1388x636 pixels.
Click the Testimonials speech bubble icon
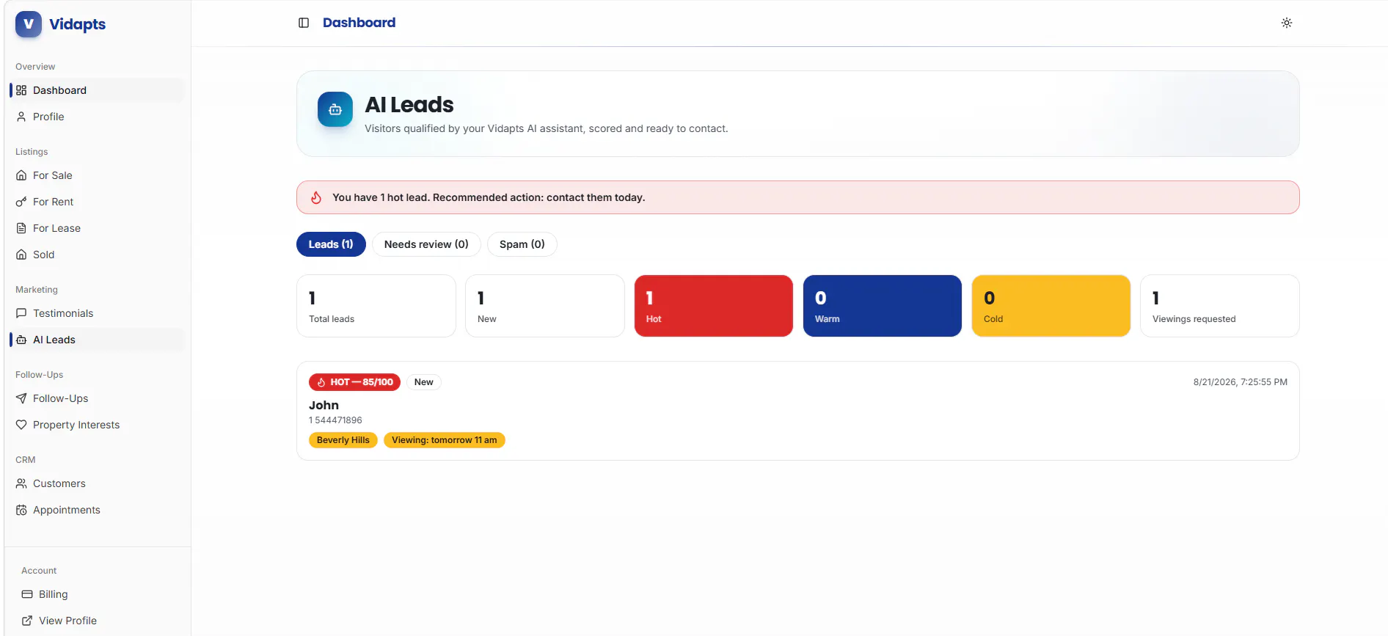[21, 313]
